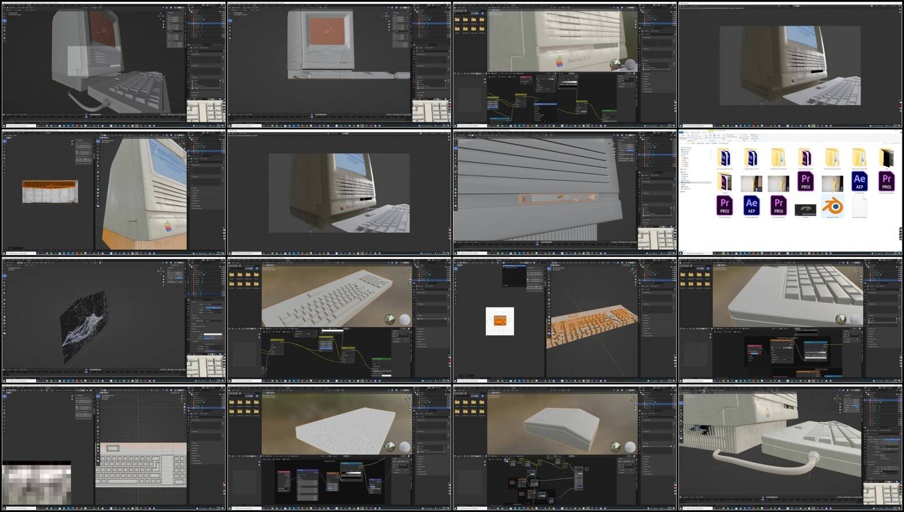Select the Ae AEP file left of the last Pr PROJ file

859,181
